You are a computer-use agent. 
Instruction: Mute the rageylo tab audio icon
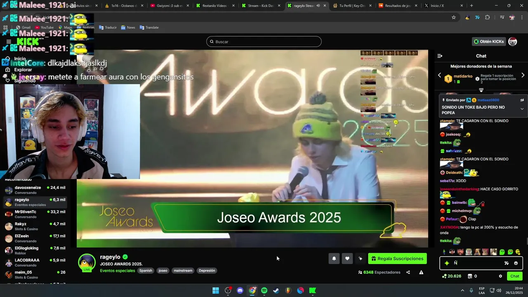(318, 6)
